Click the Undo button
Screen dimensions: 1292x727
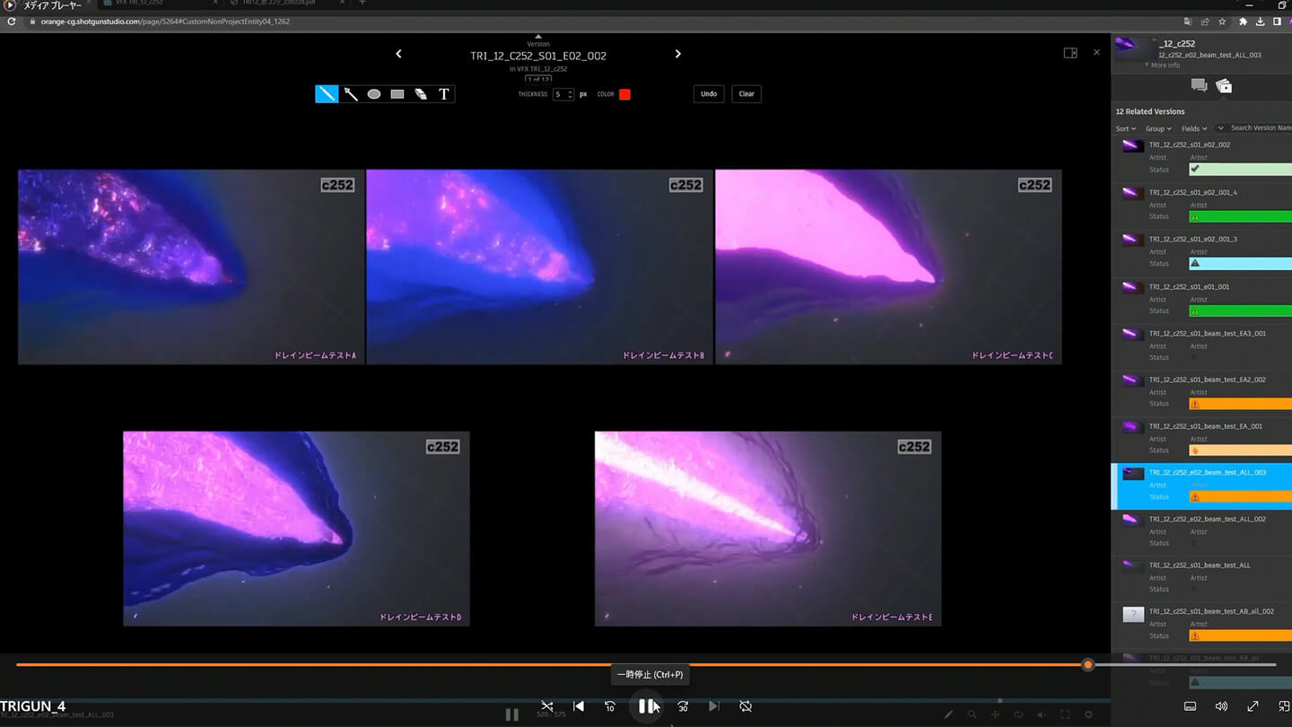709,94
